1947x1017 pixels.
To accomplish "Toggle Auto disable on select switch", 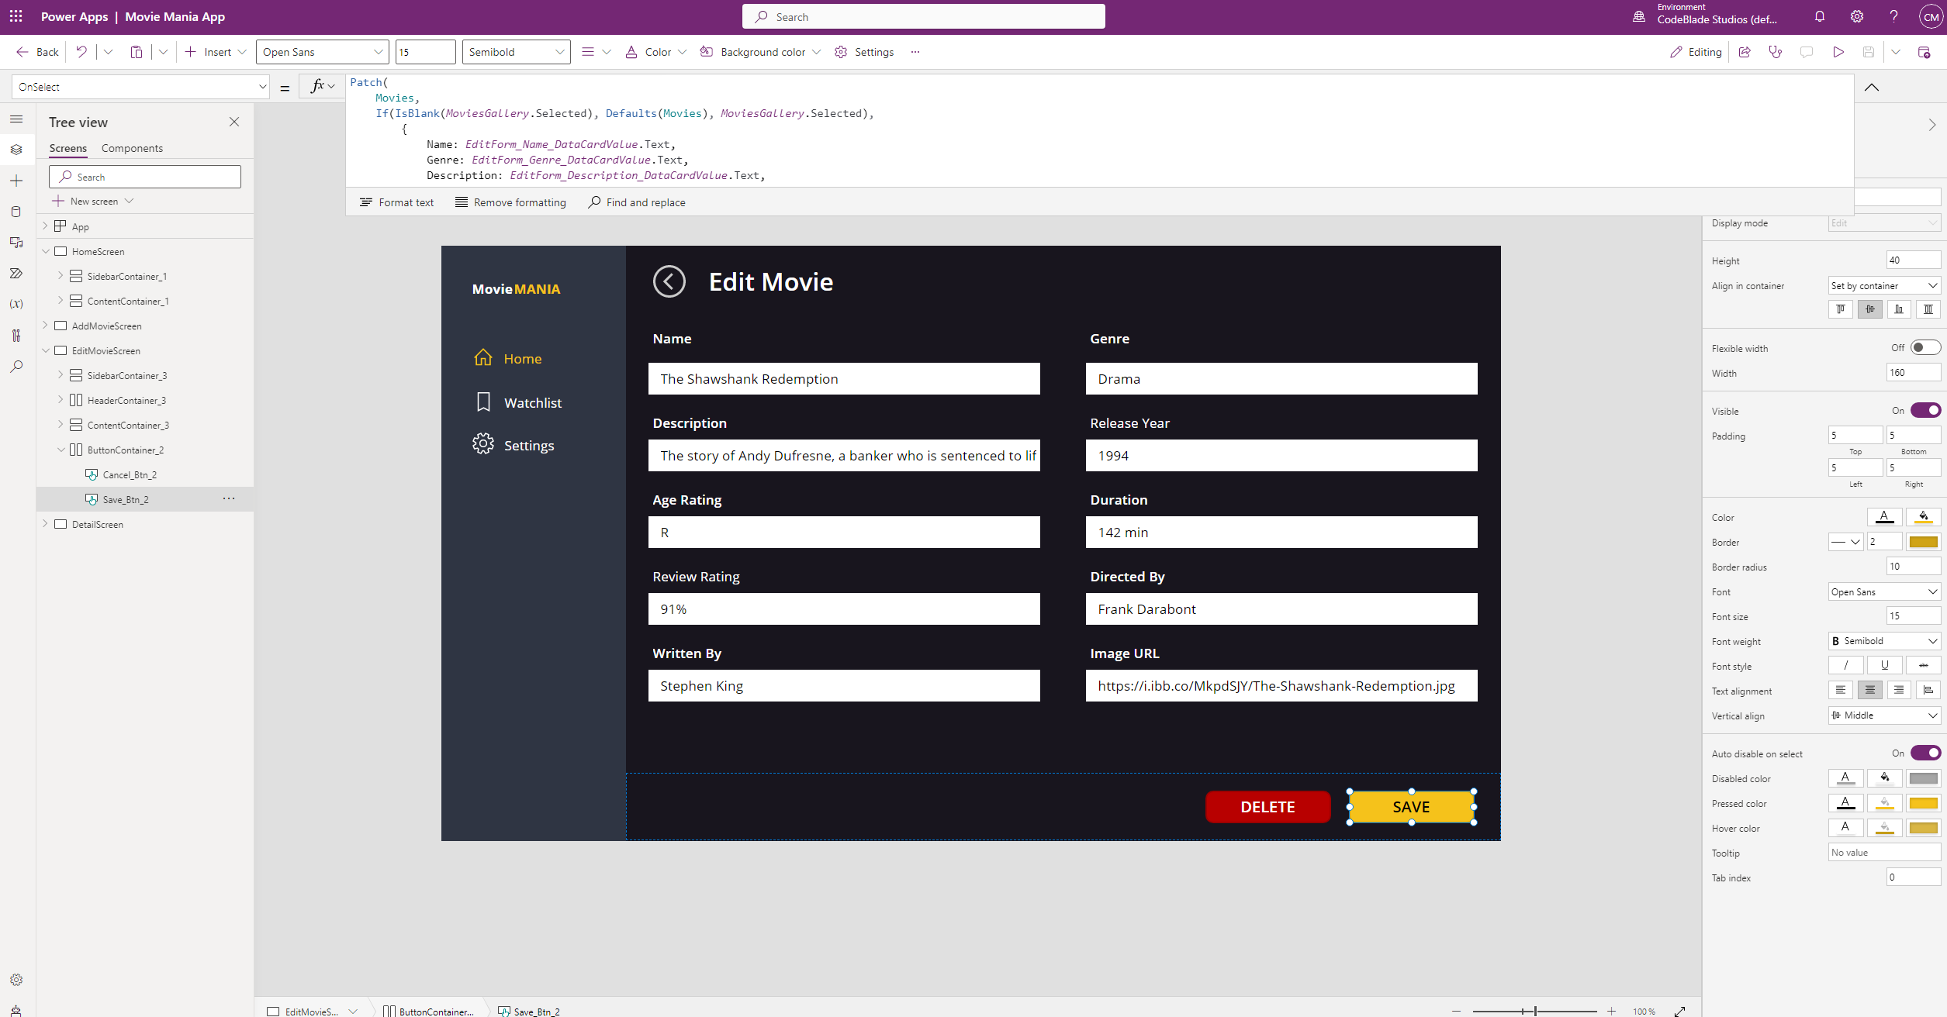I will (x=1925, y=753).
